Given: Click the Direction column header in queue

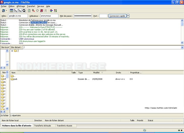Looking at the screenshot, I should [x=38, y=120].
